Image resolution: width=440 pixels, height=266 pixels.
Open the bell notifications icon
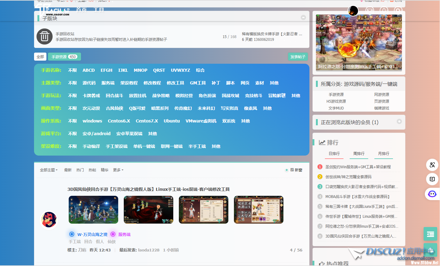pyautogui.click(x=384, y=11)
